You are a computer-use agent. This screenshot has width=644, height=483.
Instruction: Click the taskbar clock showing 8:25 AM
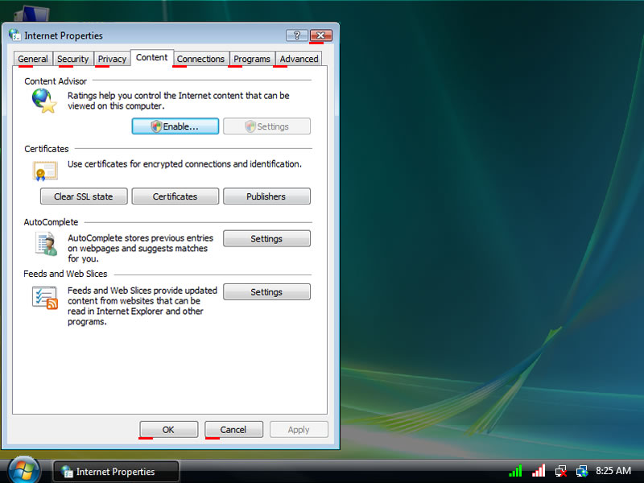pos(613,471)
